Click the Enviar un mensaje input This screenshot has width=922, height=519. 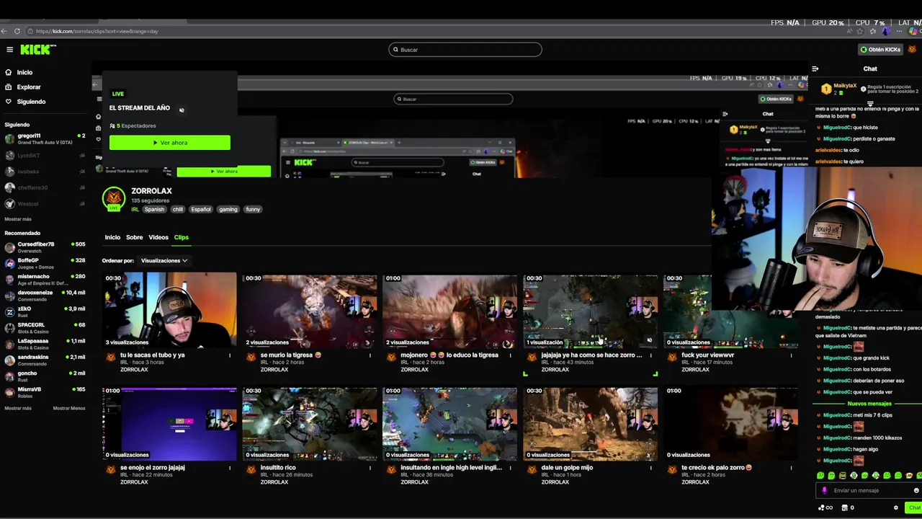pyautogui.click(x=870, y=490)
